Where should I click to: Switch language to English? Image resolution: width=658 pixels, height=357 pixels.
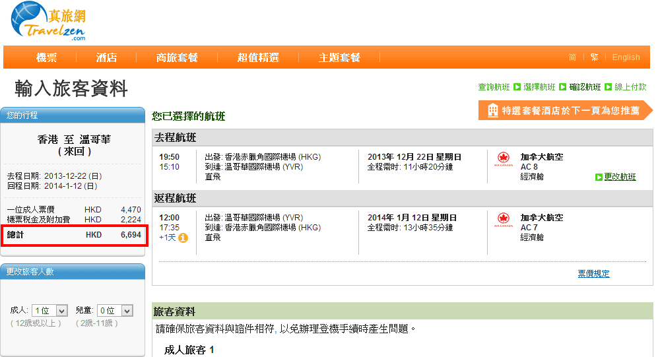point(626,57)
